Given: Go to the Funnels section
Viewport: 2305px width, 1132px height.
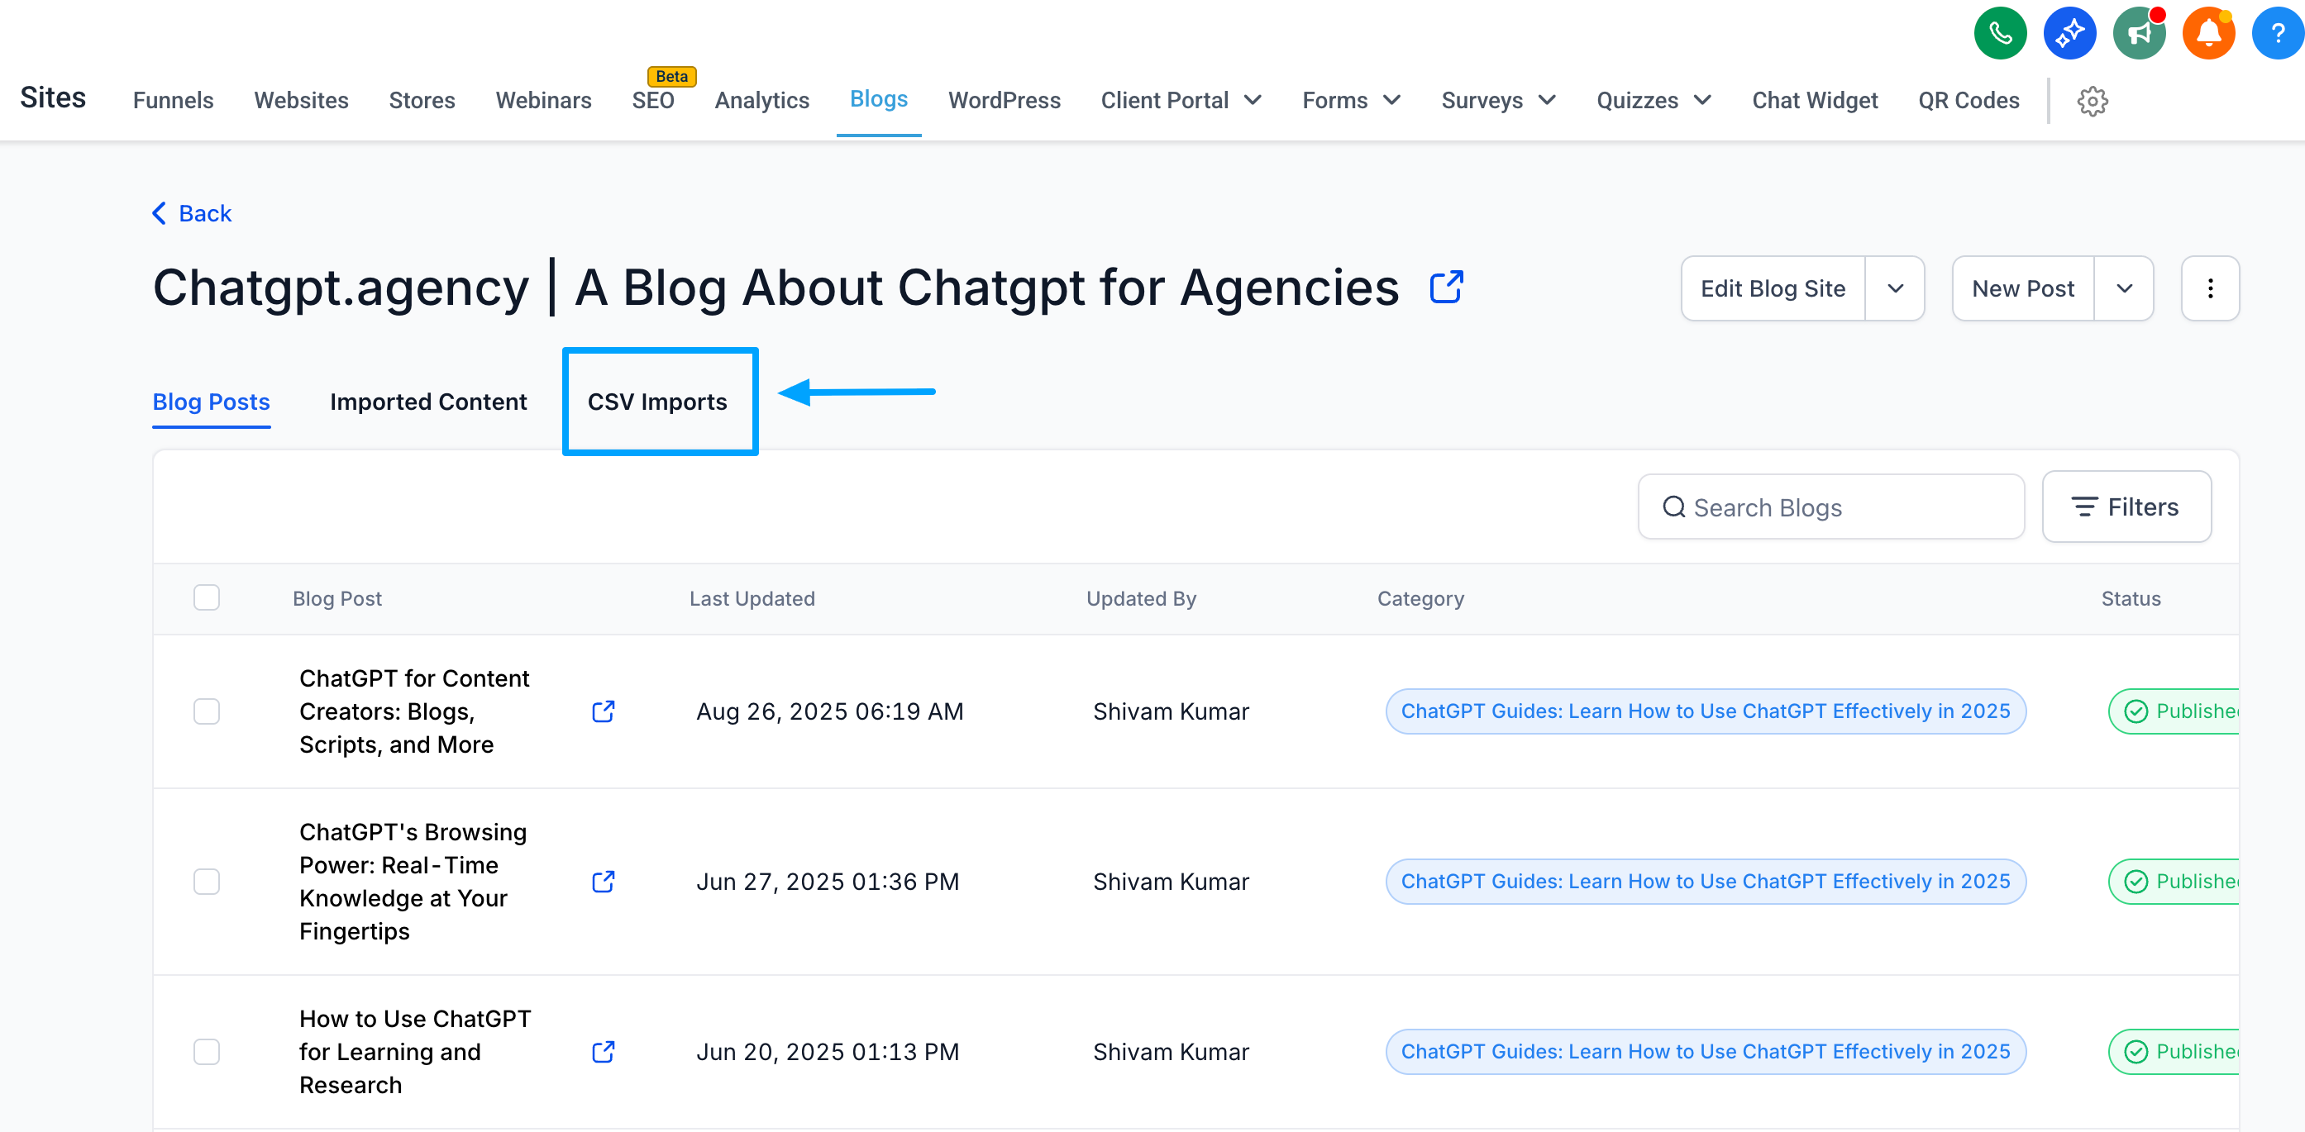Looking at the screenshot, I should [174, 100].
